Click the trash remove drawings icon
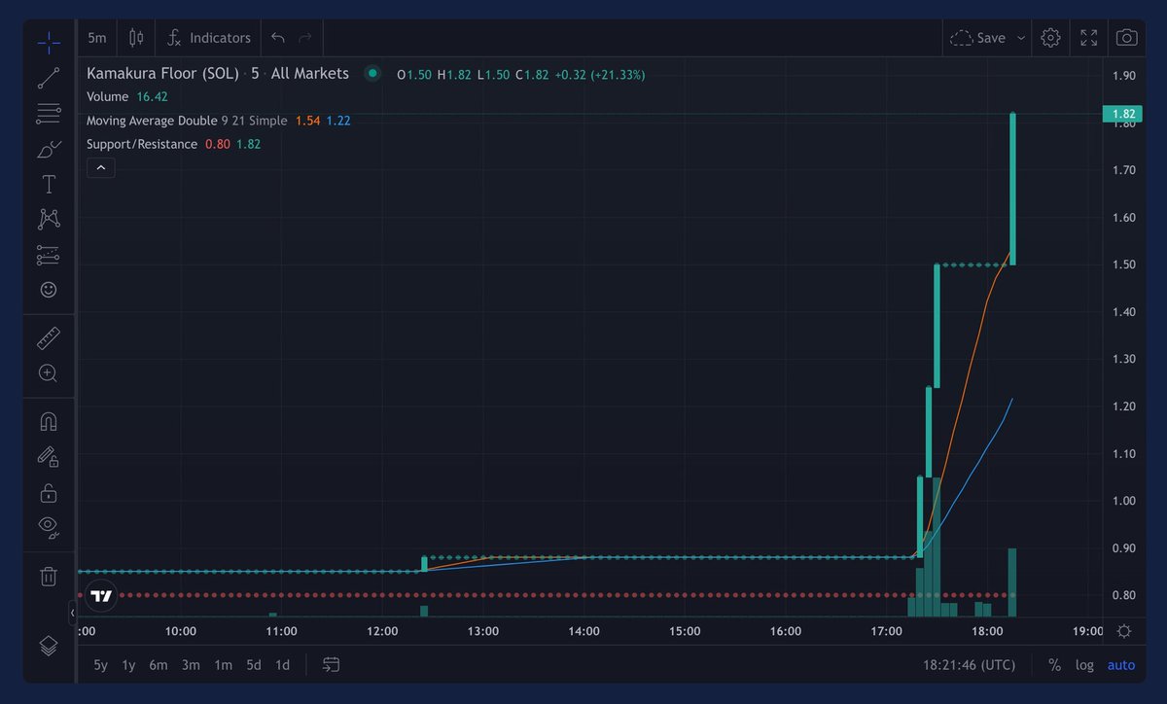 click(49, 576)
